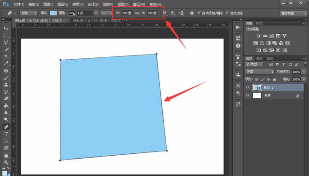
Task: Pick the Eyedropper tool
Action: pos(6,63)
